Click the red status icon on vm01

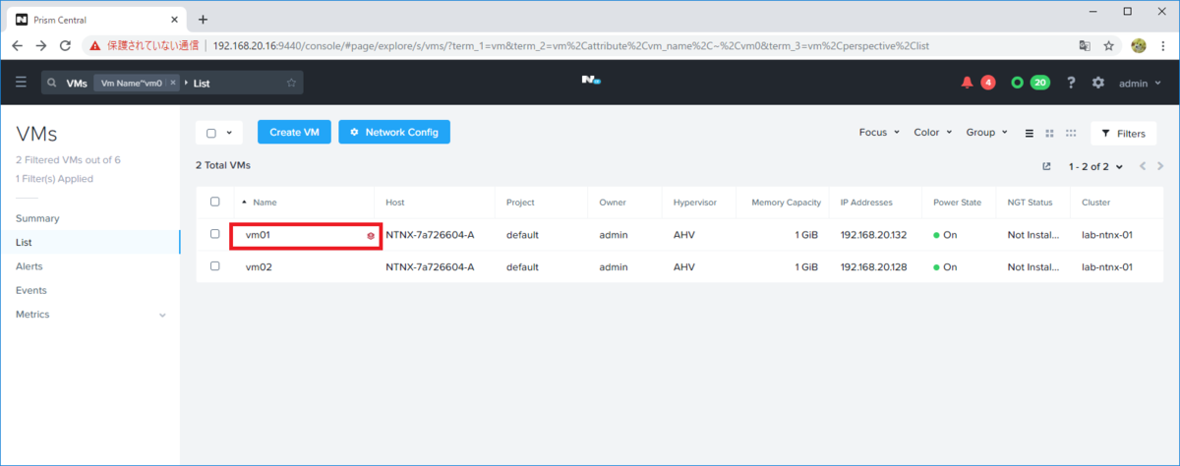tap(370, 236)
